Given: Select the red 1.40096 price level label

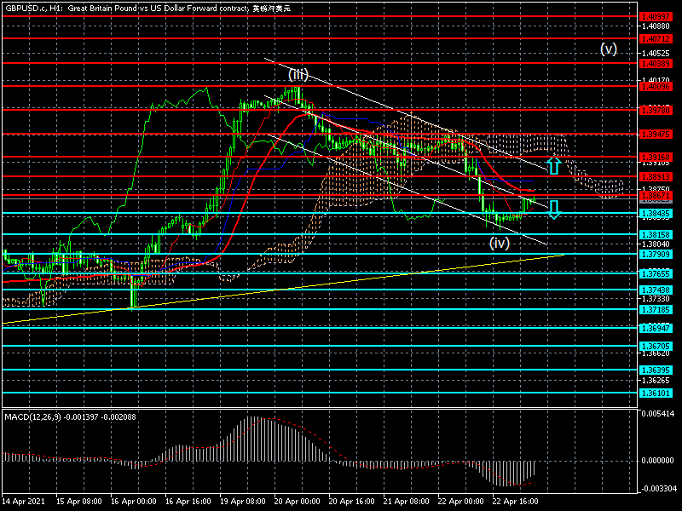Looking at the screenshot, I should tap(656, 87).
